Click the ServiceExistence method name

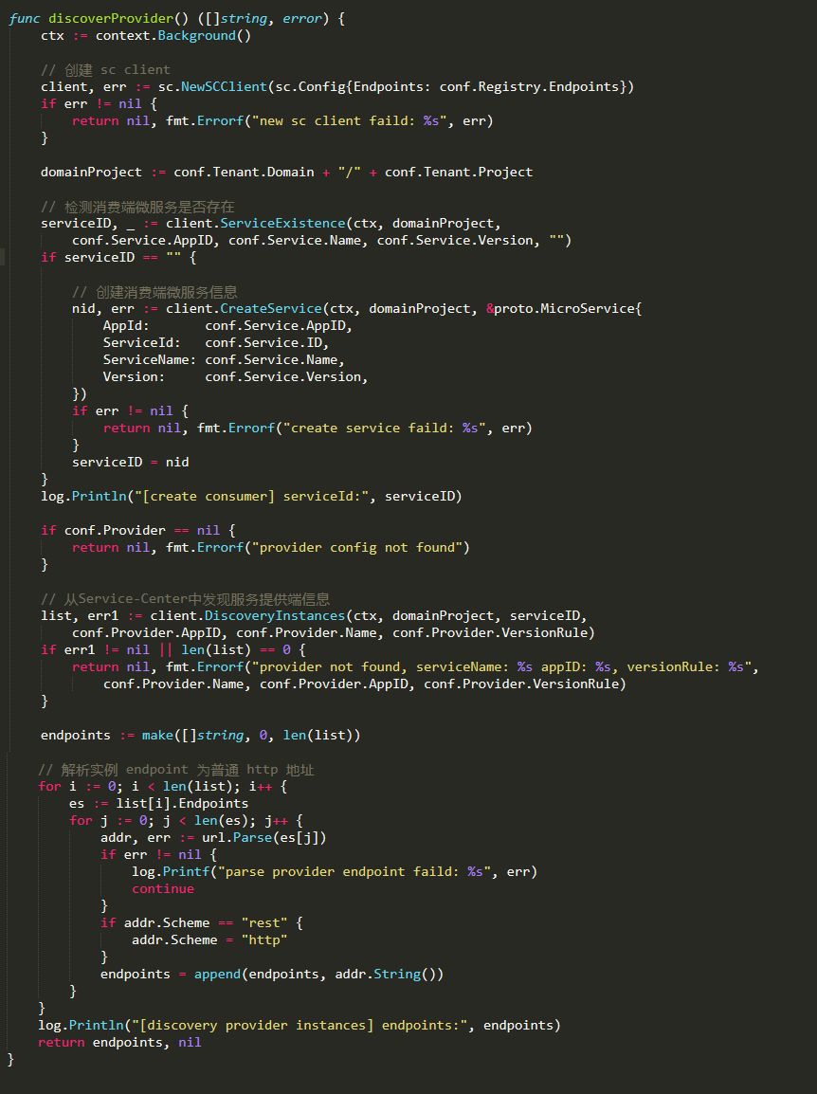(x=282, y=224)
